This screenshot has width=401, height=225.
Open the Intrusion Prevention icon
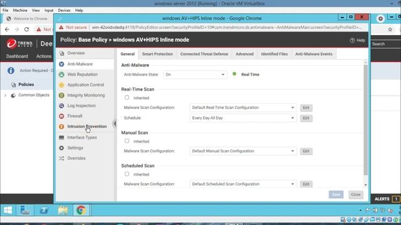point(61,126)
